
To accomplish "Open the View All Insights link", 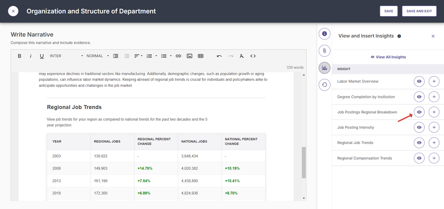I will pos(388,57).
